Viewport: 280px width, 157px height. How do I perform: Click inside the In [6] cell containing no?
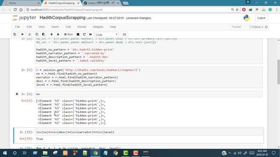(149, 94)
